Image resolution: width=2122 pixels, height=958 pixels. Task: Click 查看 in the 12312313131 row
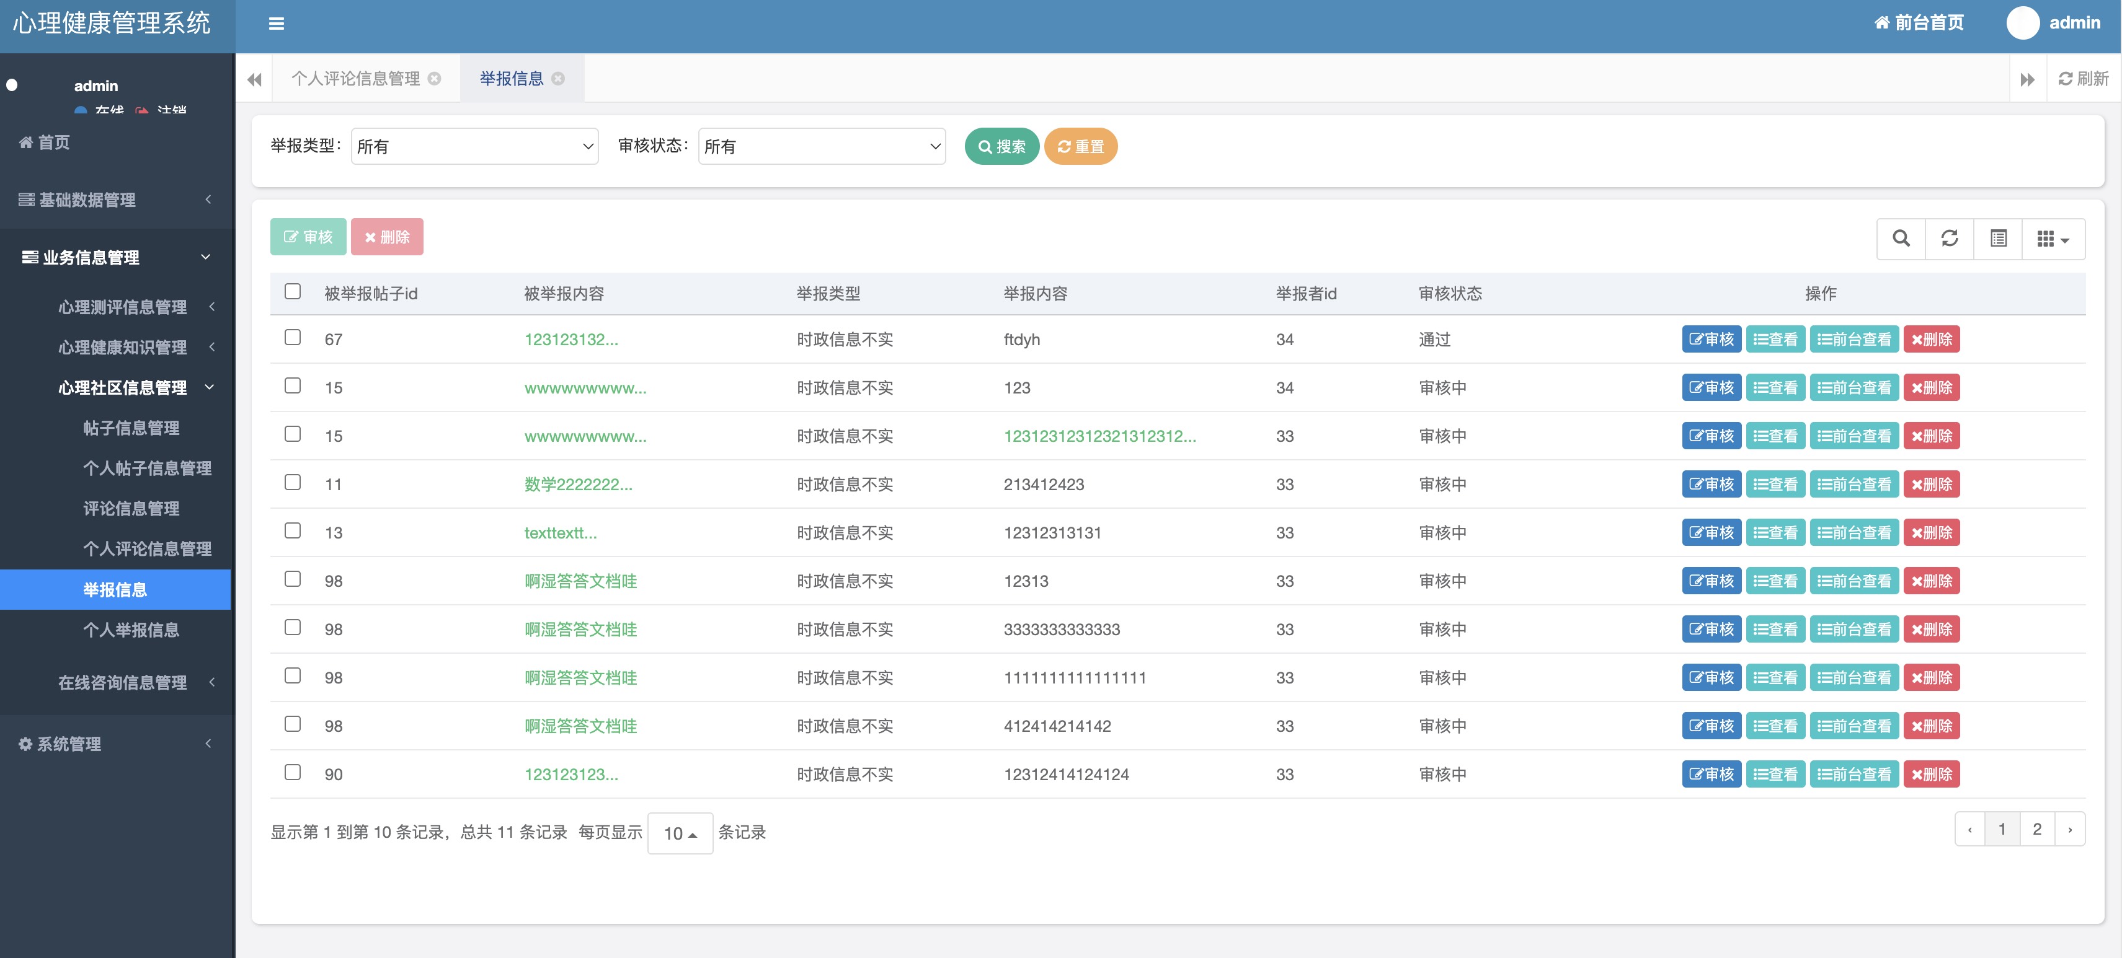pyautogui.click(x=1775, y=532)
